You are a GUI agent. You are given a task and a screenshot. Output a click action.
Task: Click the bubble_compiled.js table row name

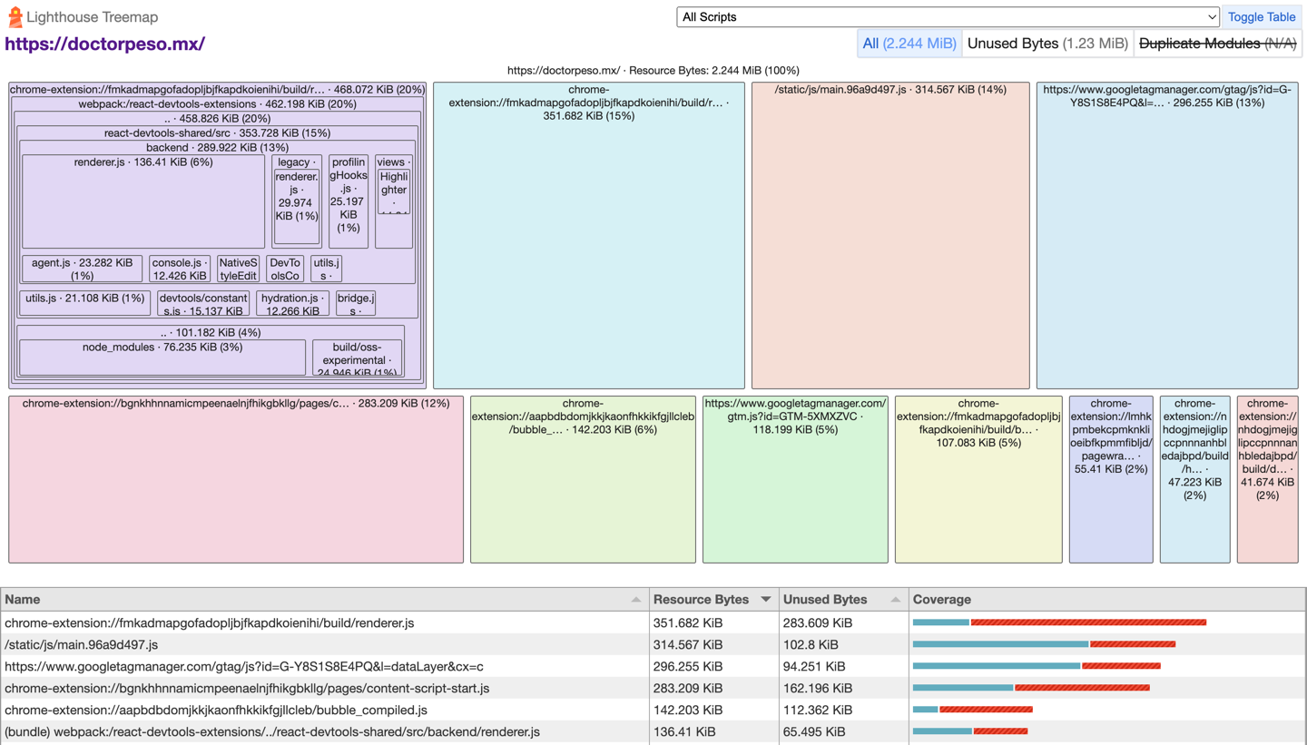(216, 711)
